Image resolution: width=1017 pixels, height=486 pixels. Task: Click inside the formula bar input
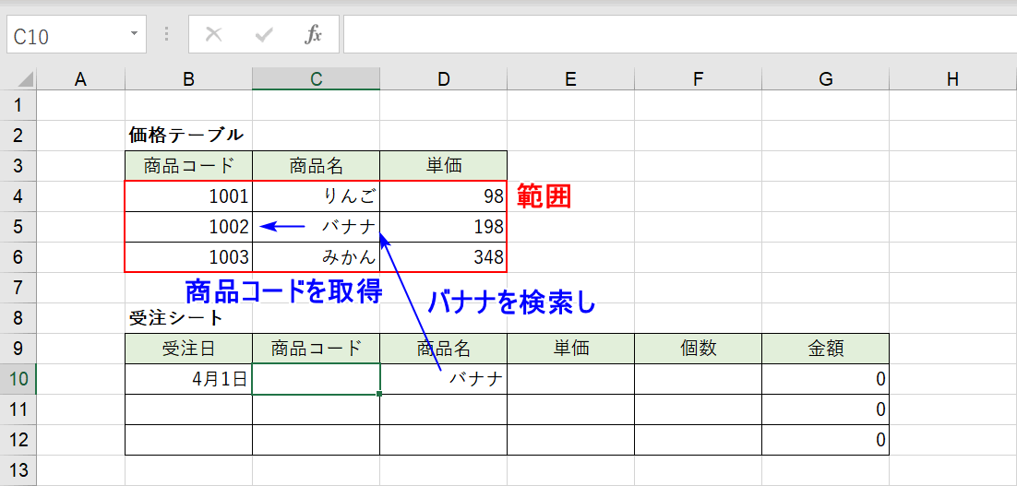coord(680,35)
